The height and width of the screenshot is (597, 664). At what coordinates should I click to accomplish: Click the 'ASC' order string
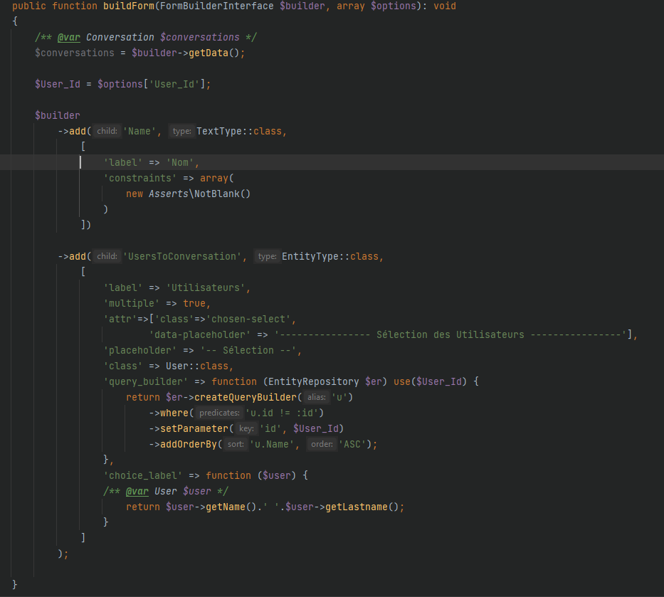click(352, 445)
